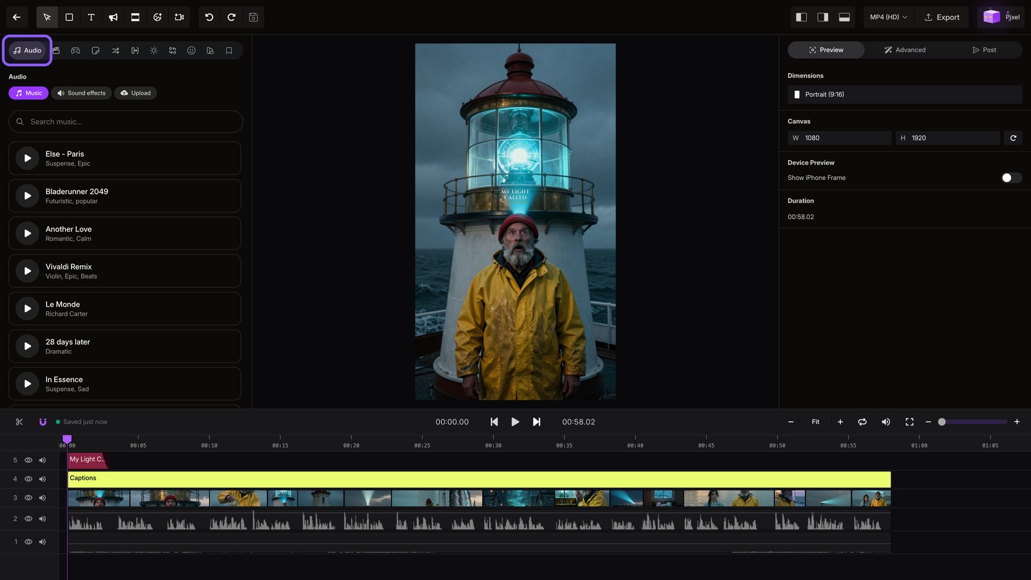The height and width of the screenshot is (580, 1031).
Task: Click the Export button
Action: (942, 17)
